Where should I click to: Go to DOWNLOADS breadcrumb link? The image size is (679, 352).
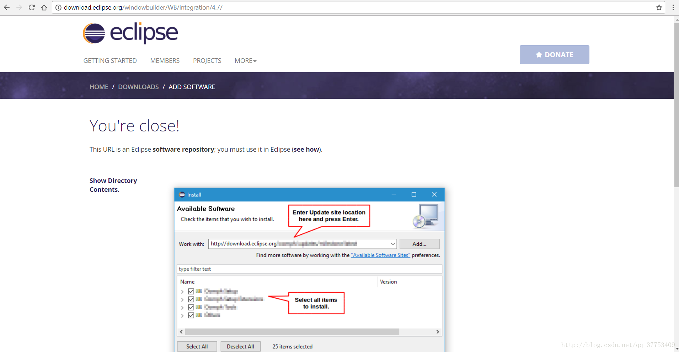[x=138, y=87]
